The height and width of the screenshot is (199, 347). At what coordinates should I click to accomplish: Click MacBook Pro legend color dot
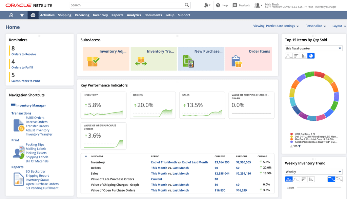(291, 139)
